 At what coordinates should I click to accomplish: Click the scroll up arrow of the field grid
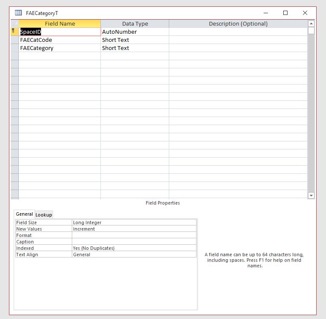pos(311,23)
